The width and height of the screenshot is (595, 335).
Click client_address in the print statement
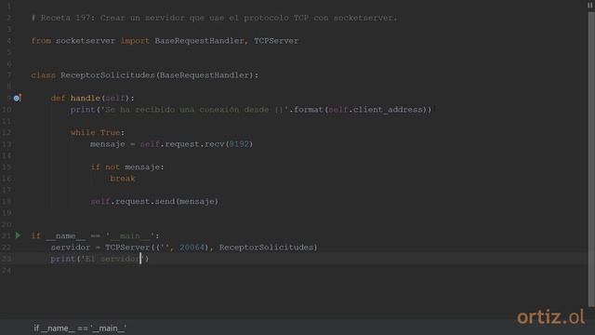pyautogui.click(x=388, y=110)
